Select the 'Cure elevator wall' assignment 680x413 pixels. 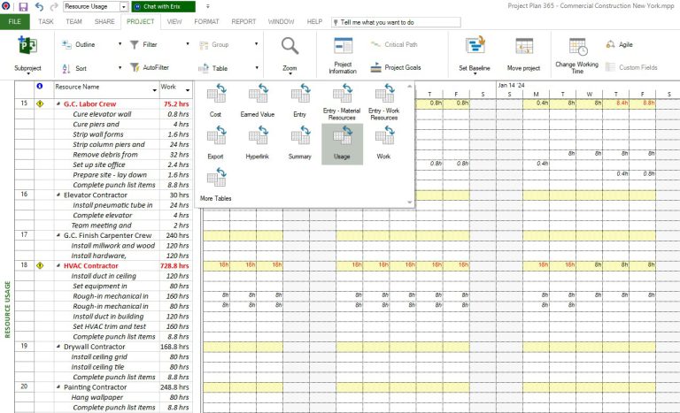102,114
